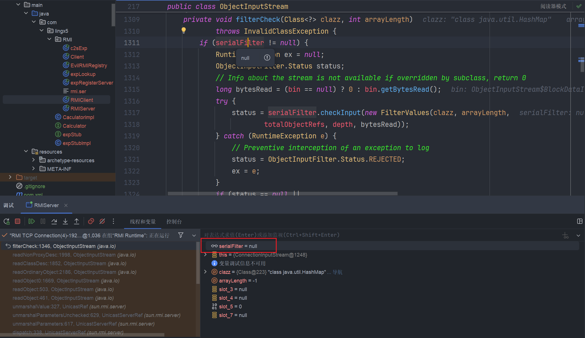Switch to the 控制台 console tab

pos(174,221)
